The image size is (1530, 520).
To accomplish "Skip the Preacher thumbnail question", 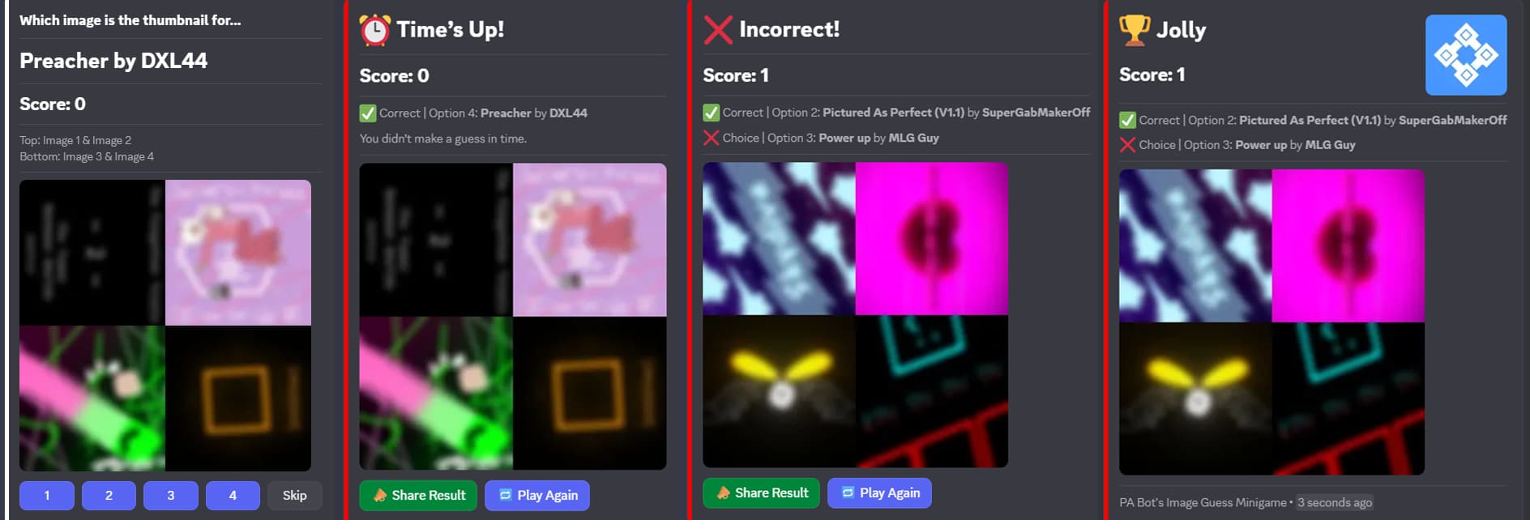I will coord(295,495).
